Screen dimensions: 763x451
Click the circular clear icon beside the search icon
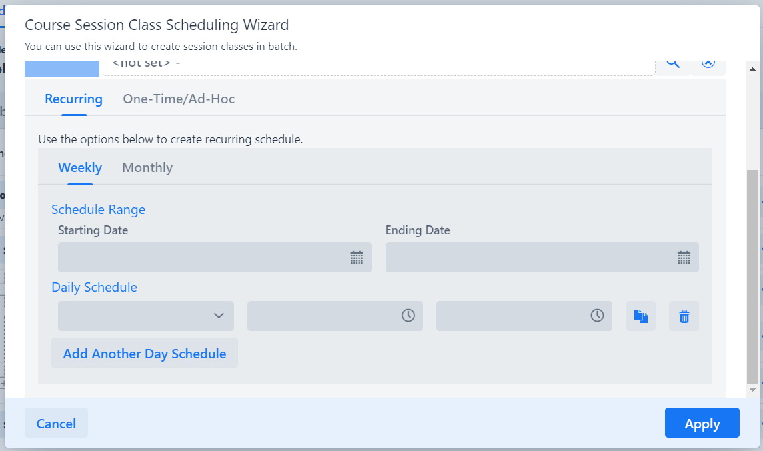click(x=708, y=64)
